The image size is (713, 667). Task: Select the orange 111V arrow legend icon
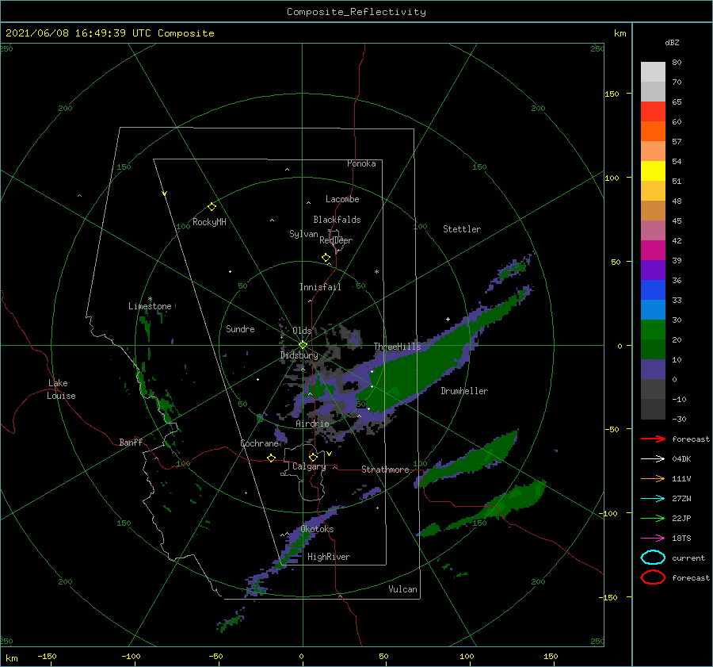[x=653, y=478]
